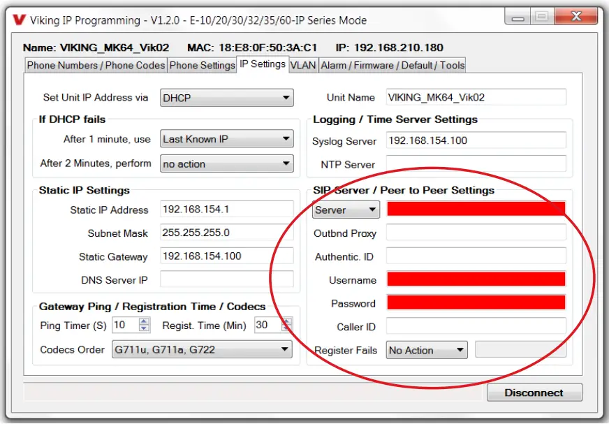Click the Caller ID input field
The image size is (609, 424).
pyautogui.click(x=475, y=326)
